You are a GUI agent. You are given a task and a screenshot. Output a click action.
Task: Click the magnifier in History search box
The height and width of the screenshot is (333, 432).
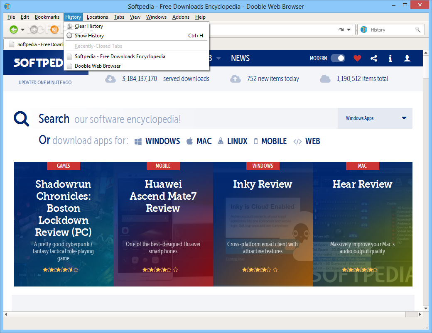[x=418, y=29]
